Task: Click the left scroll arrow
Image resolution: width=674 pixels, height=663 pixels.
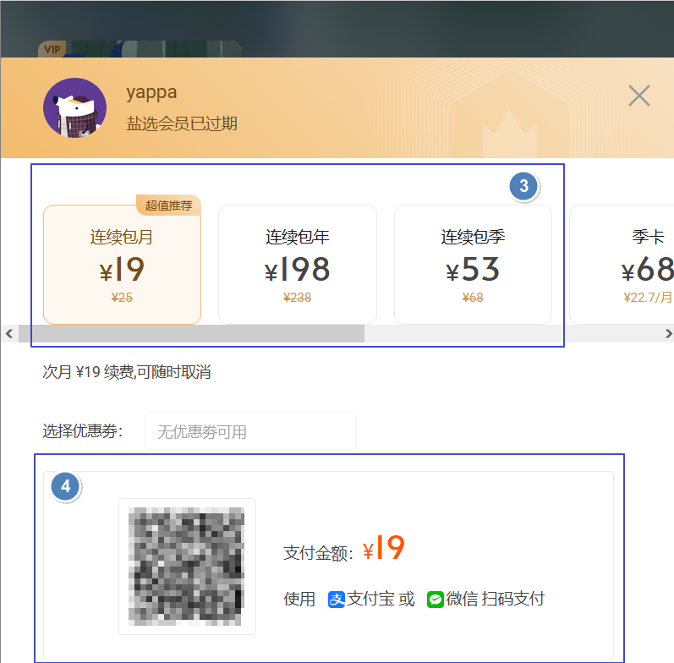Action: [x=9, y=333]
